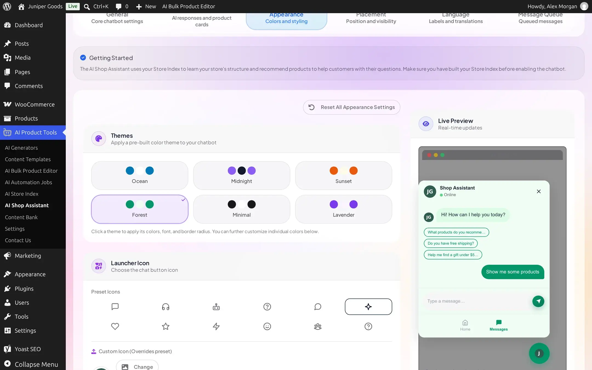Click the Ctrl+K search icon
This screenshot has height=370, width=592.
[x=87, y=7]
